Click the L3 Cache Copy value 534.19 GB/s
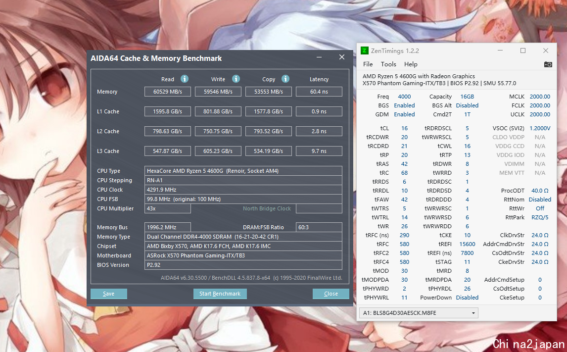Image resolution: width=567 pixels, height=352 pixels. pos(268,151)
